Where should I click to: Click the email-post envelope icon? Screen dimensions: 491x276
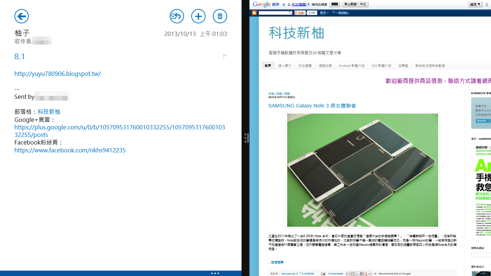click(x=323, y=274)
